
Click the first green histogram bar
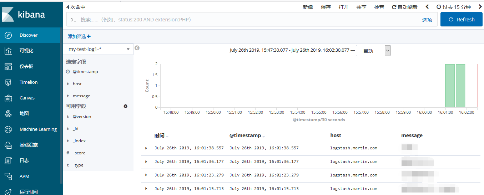pos(450,86)
